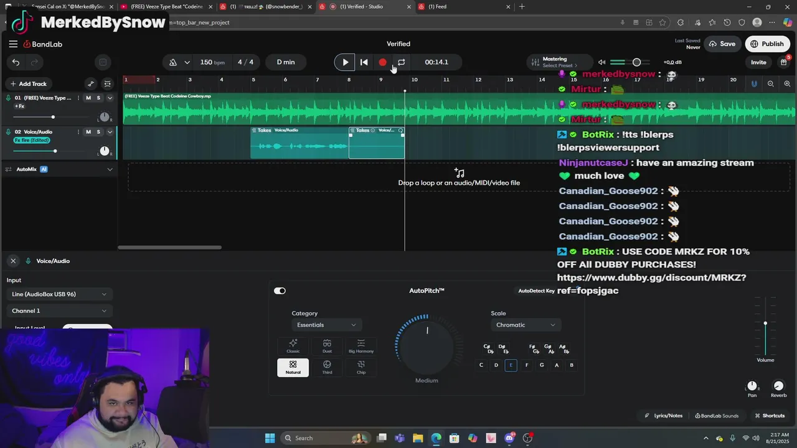This screenshot has height=448, width=797.
Task: Start recording with the red record button
Action: [x=382, y=62]
